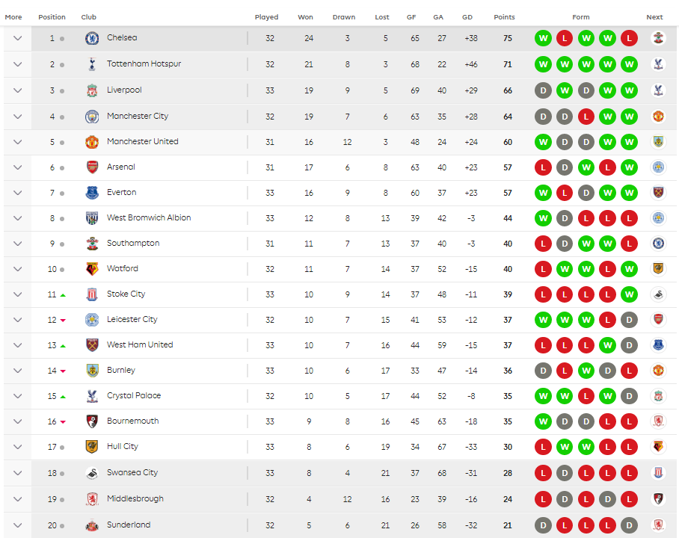Open the West Bromwich Albion club link
This screenshot has height=538, width=679.
coord(149,218)
